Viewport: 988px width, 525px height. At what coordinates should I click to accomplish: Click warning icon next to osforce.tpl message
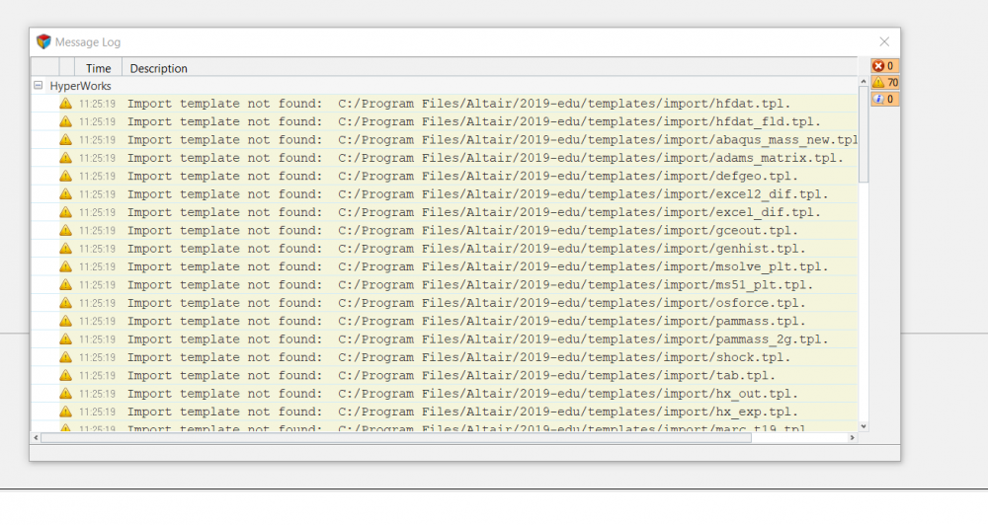point(65,303)
